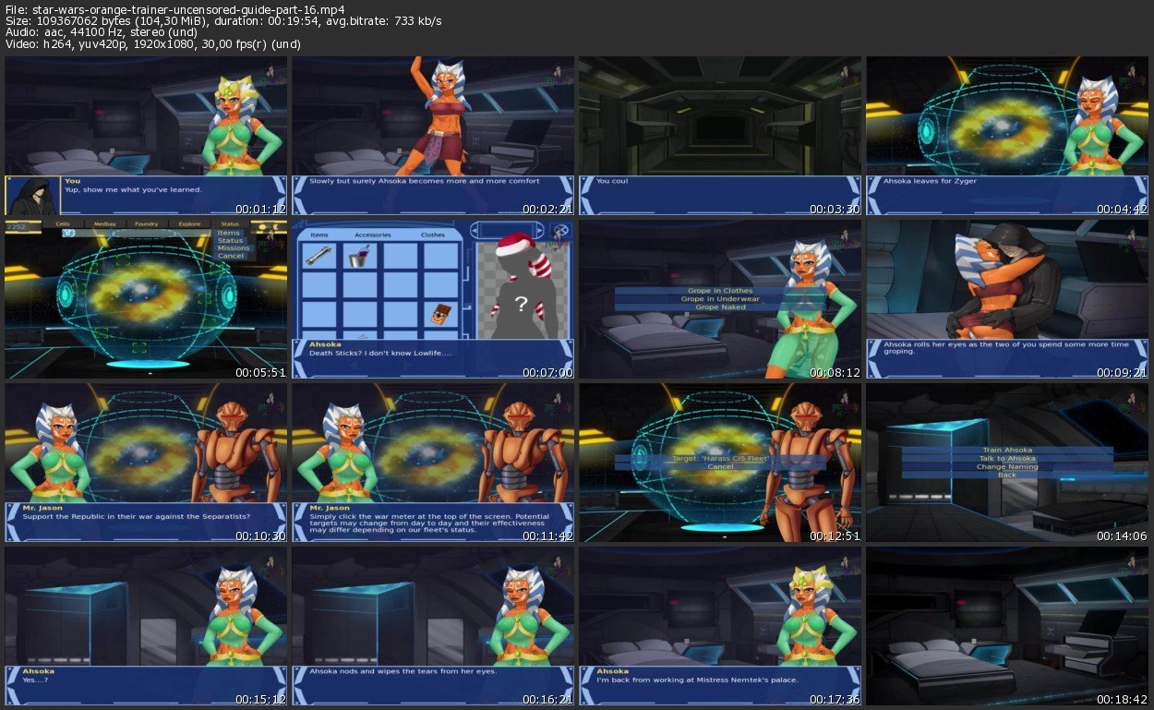Click the chocolate bar inventory item
Viewport: 1154px width, 710px height.
point(441,314)
